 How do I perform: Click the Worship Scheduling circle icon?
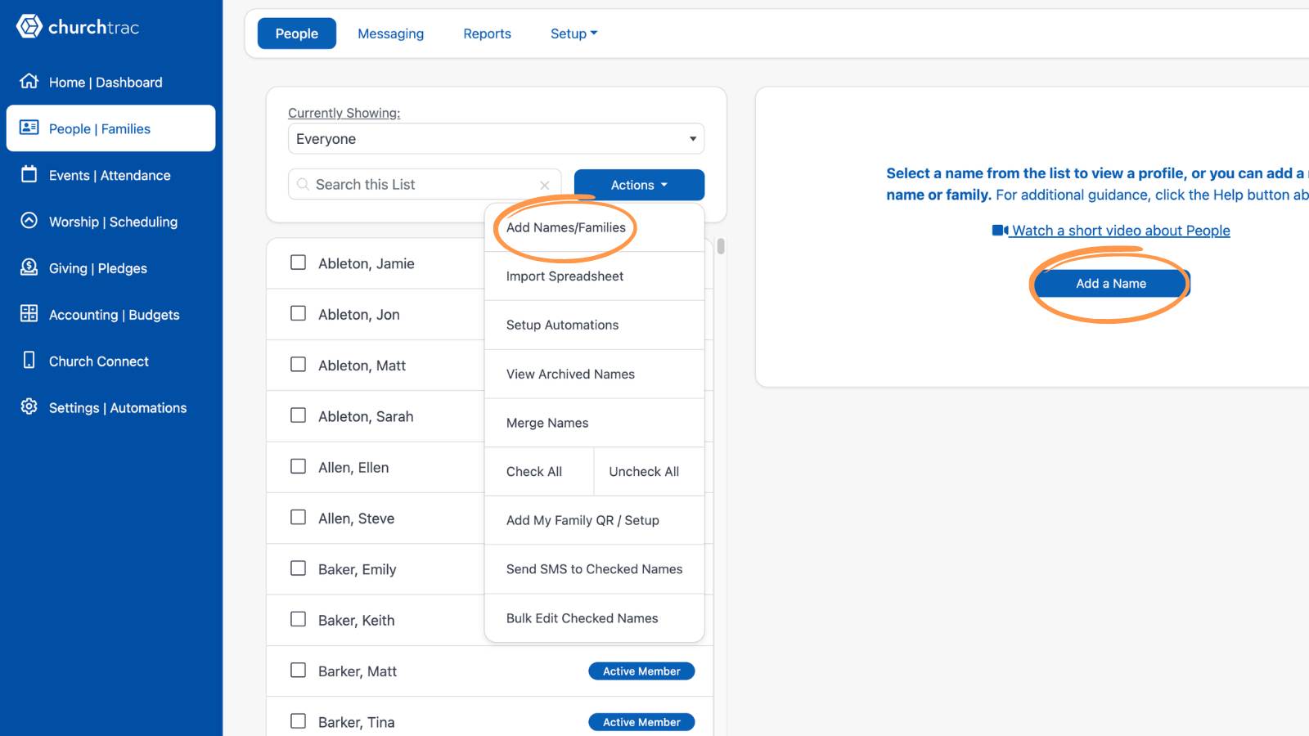pyautogui.click(x=29, y=221)
